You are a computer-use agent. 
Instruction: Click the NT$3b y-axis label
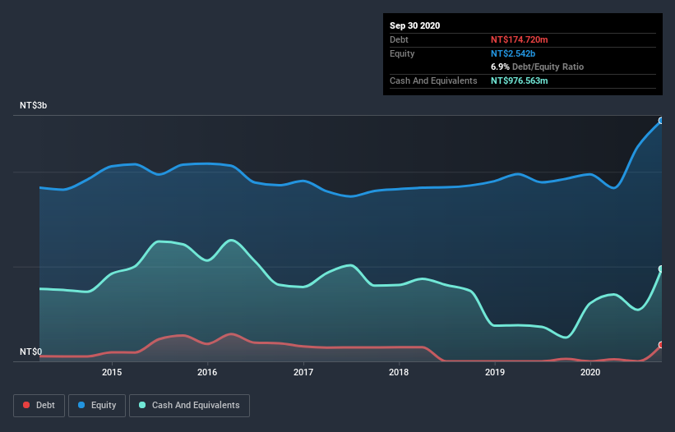[x=33, y=105]
